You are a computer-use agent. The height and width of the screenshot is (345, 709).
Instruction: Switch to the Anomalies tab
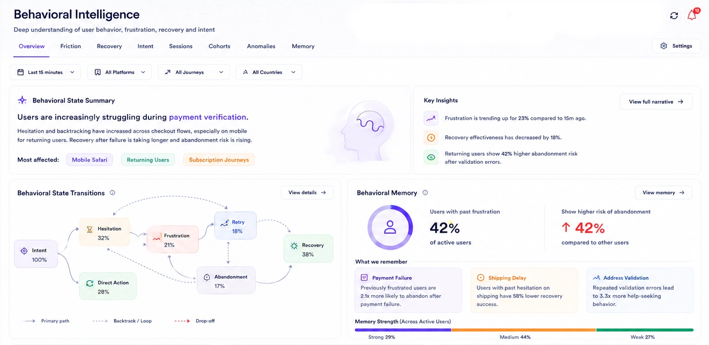point(261,47)
